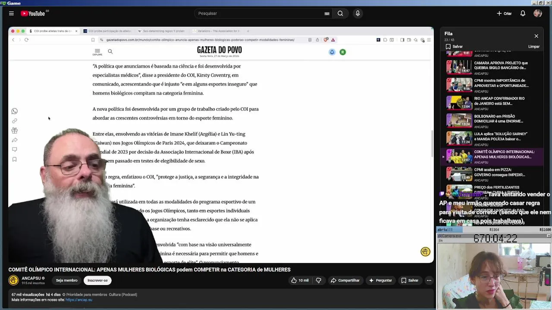Dislike the video with thumbs down
552x310 pixels.
319,280
